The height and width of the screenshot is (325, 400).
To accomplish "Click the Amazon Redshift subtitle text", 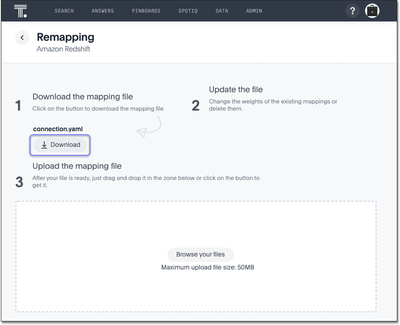I will click(63, 49).
